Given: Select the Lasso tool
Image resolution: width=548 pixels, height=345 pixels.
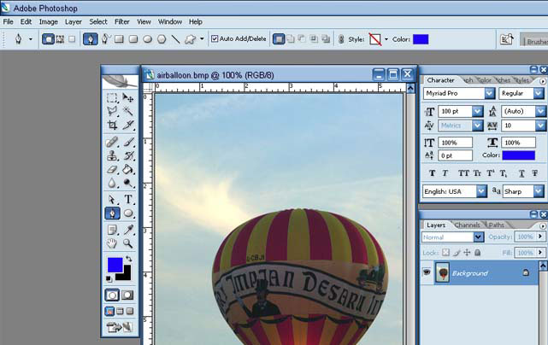Looking at the screenshot, I should (x=112, y=111).
